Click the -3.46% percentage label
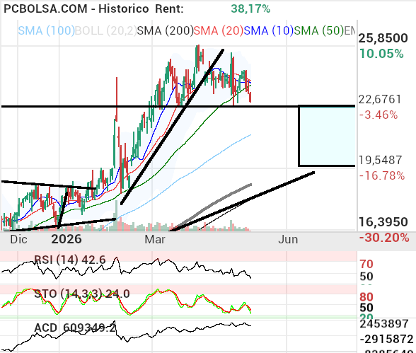The image size is (416, 353). click(379, 115)
